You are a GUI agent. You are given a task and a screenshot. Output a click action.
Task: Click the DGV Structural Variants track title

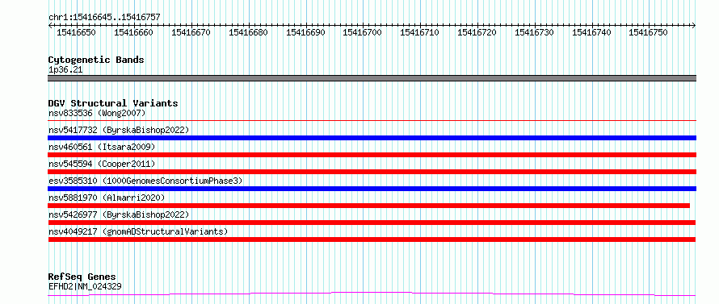point(113,103)
